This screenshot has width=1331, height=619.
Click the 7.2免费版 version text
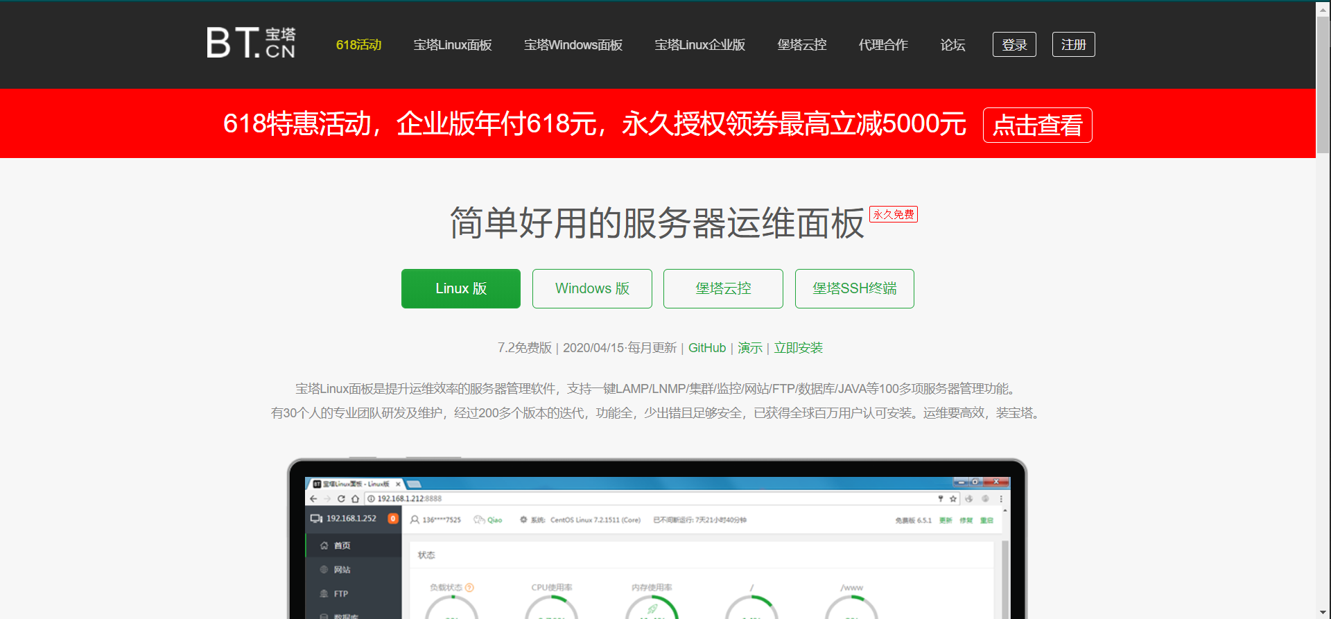[525, 348]
